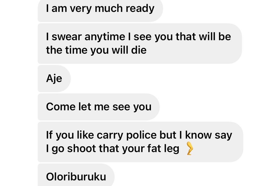Click the word "carry" in the police message
Image resolution: width=279 pixels, height=186 pixels.
pos(110,135)
